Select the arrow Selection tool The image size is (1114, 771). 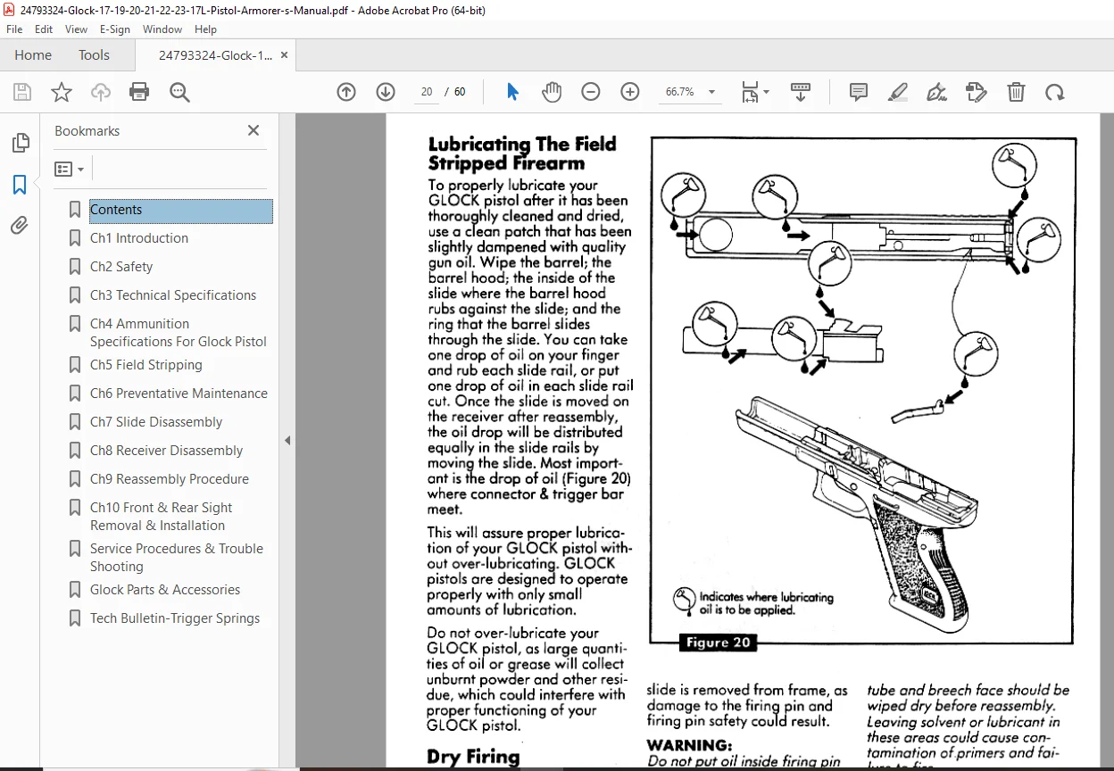512,92
